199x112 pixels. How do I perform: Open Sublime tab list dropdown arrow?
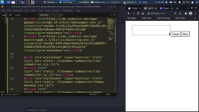(114, 15)
